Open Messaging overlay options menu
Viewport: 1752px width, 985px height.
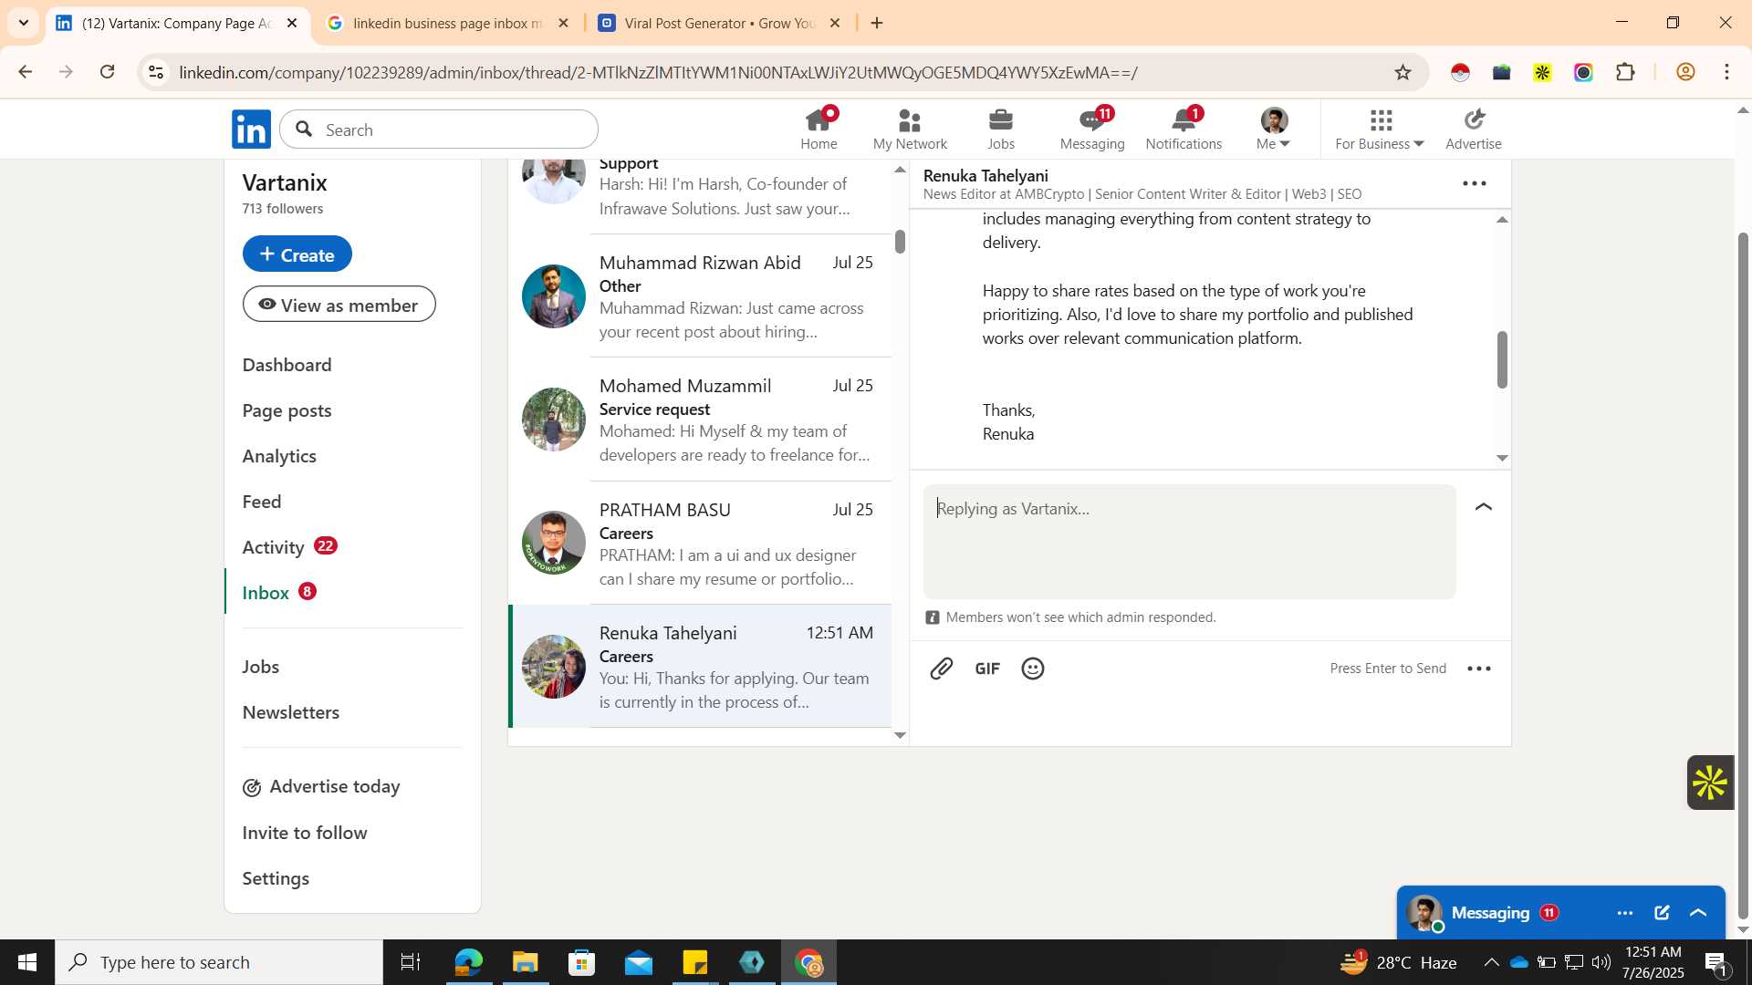(x=1625, y=913)
